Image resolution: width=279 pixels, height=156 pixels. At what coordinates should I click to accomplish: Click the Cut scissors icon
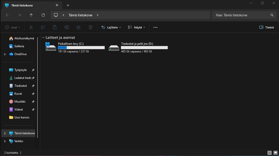point(31,27)
